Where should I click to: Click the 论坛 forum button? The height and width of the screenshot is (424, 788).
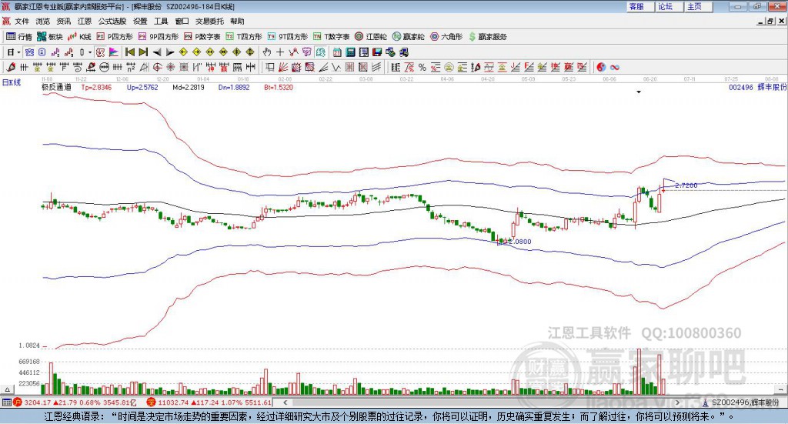[x=669, y=6]
